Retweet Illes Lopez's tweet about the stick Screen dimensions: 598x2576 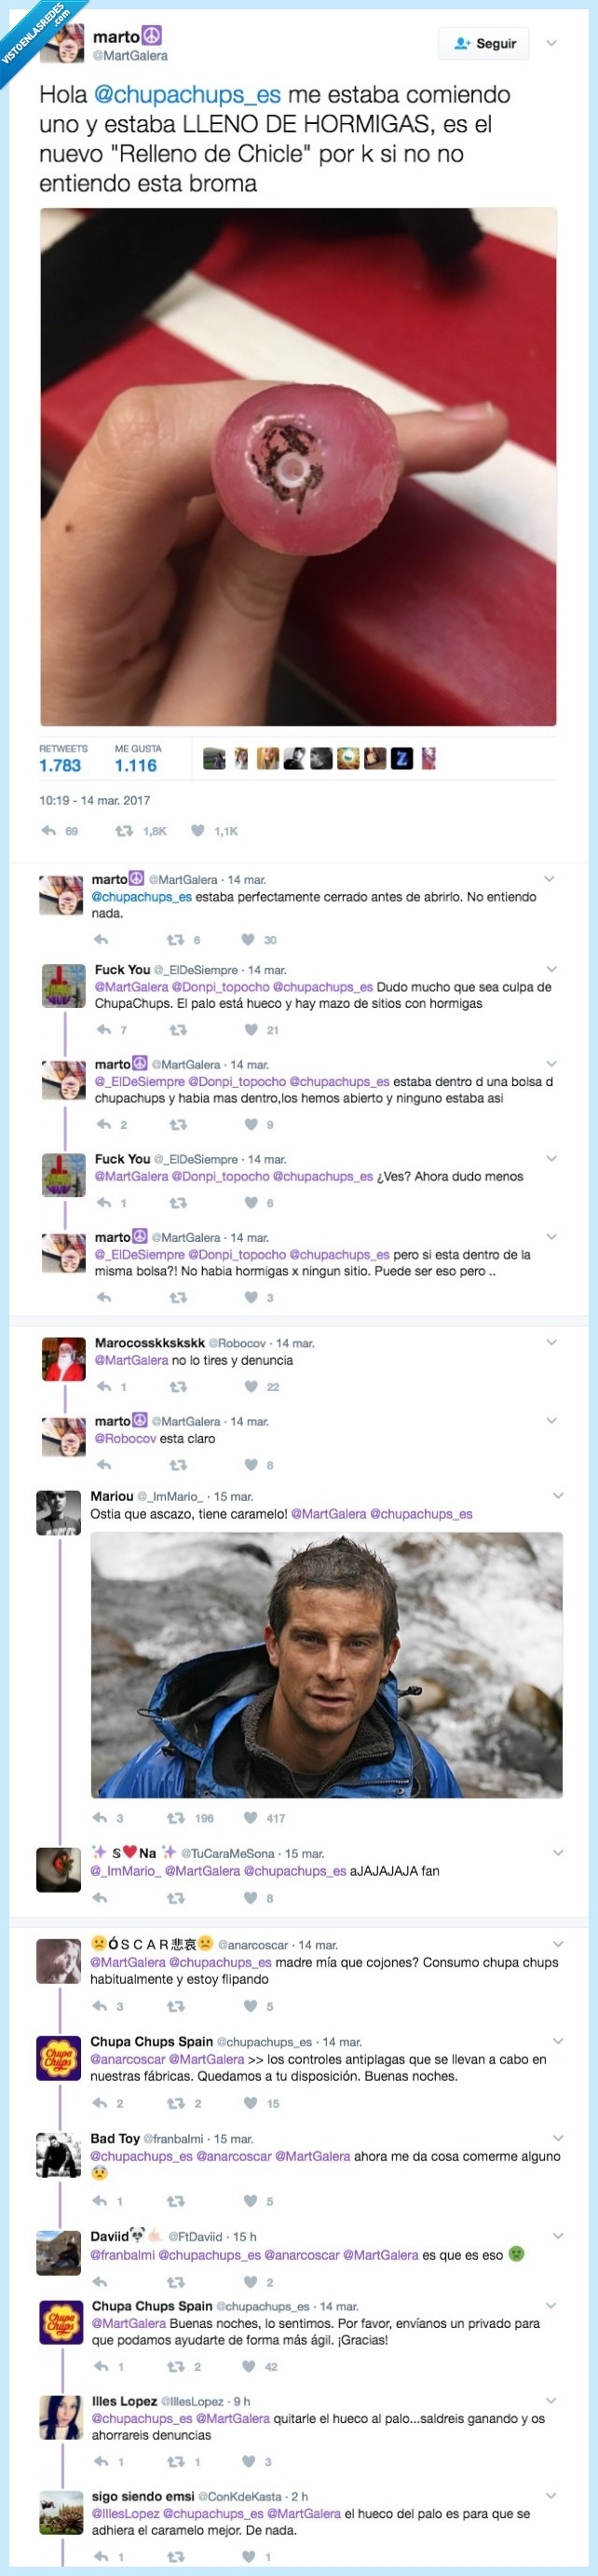pyautogui.click(x=176, y=2461)
